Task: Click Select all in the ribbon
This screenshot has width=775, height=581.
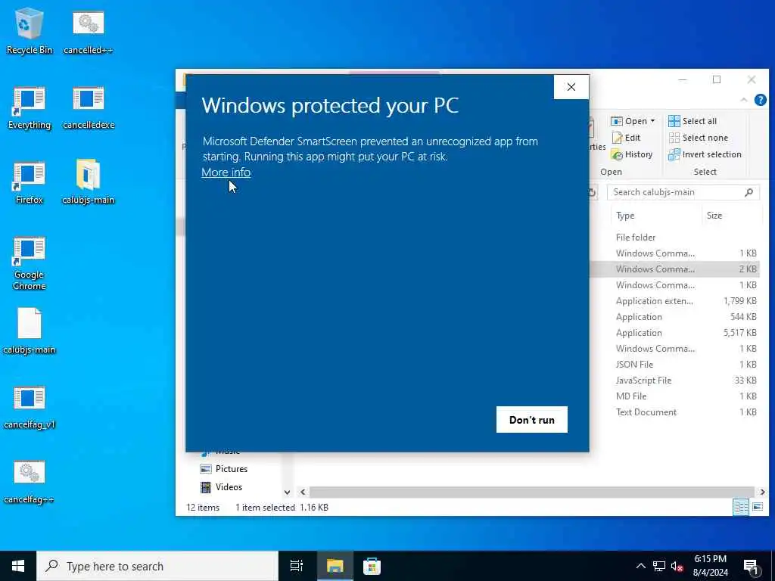Action: pyautogui.click(x=693, y=121)
